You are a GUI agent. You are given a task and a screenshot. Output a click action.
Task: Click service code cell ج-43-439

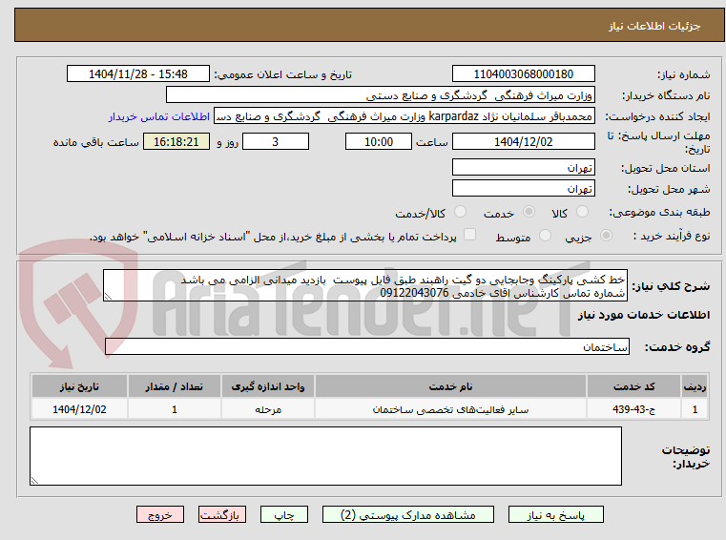click(x=633, y=409)
